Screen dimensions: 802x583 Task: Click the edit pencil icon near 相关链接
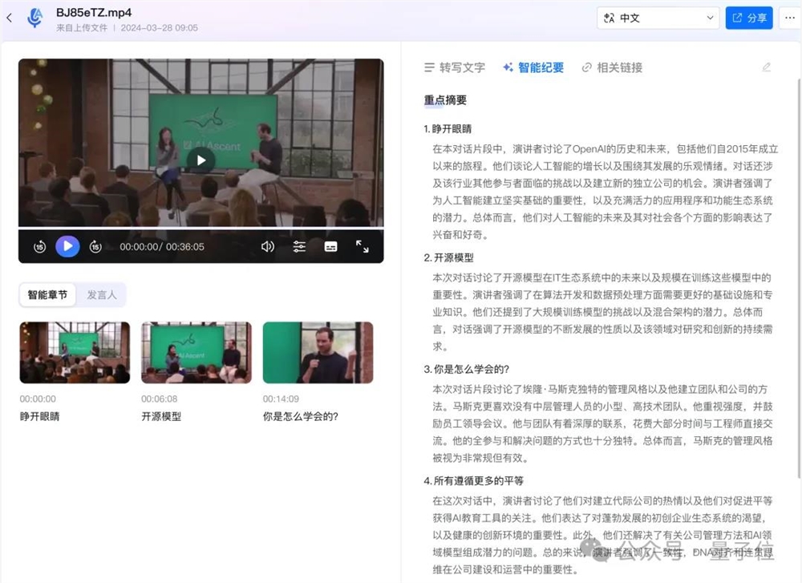[765, 67]
